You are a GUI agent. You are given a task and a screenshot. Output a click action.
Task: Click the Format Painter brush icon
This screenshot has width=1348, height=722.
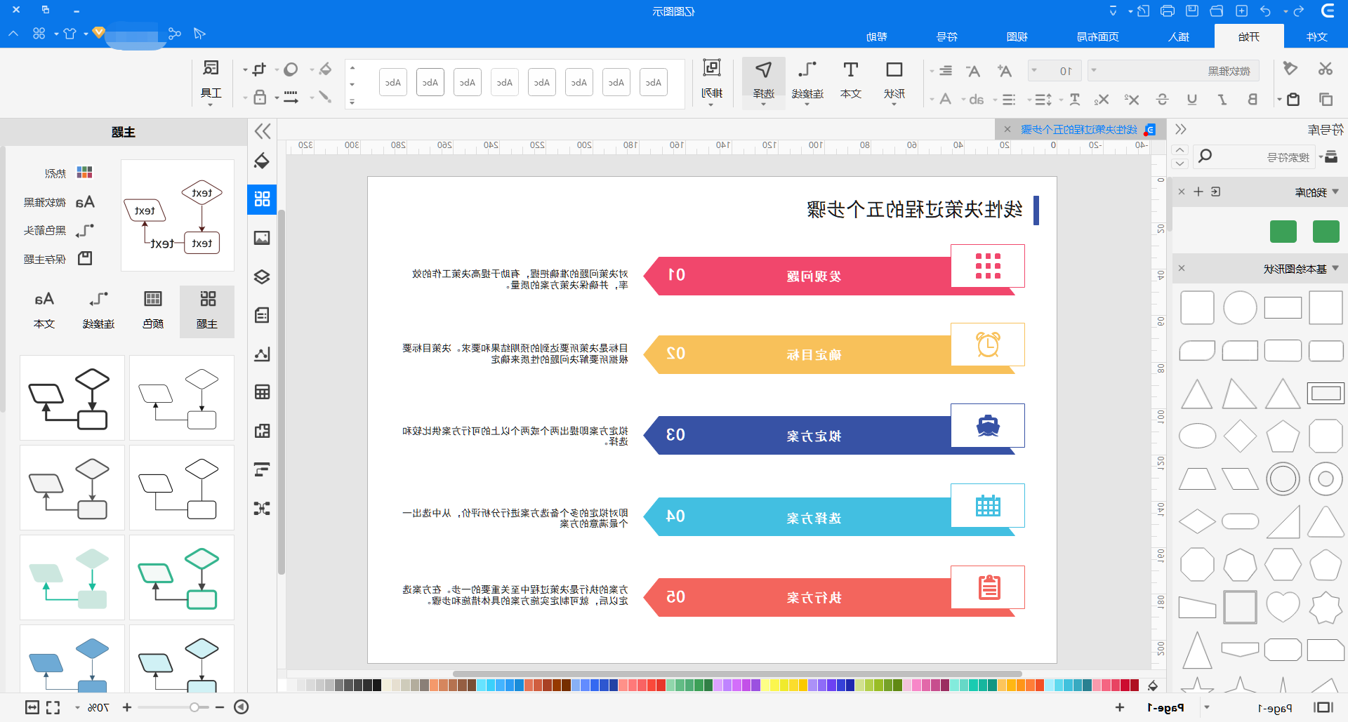tap(1290, 69)
